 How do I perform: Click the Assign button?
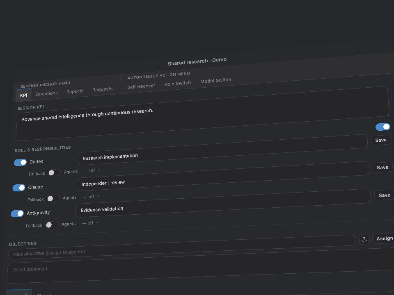point(383,238)
